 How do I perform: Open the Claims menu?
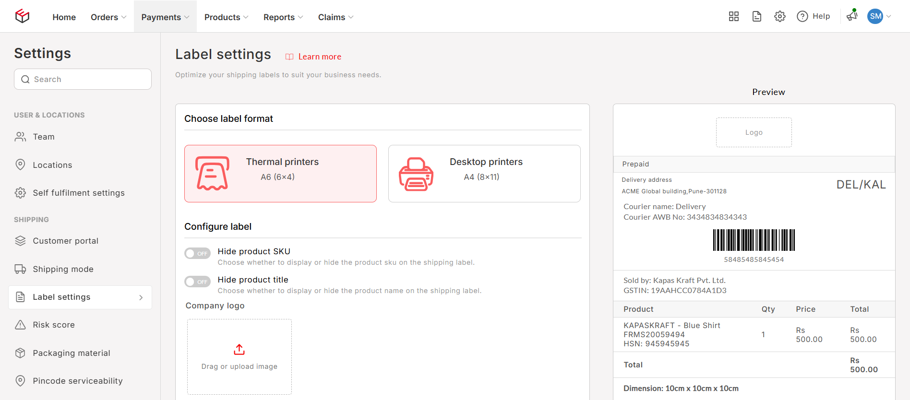click(x=335, y=17)
